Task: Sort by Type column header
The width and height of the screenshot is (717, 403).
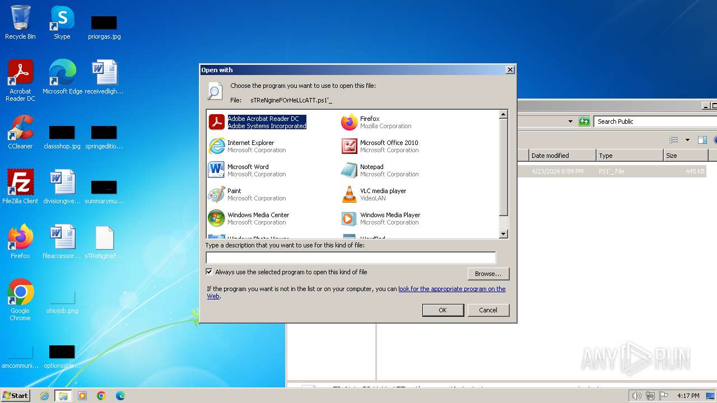Action: (x=630, y=156)
